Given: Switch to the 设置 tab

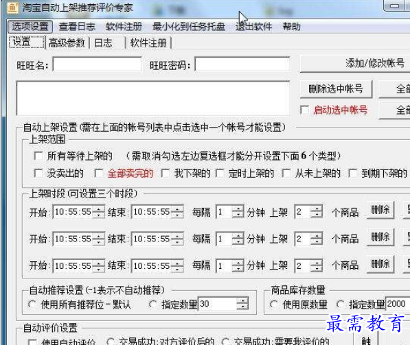Looking at the screenshot, I should coord(27,42).
